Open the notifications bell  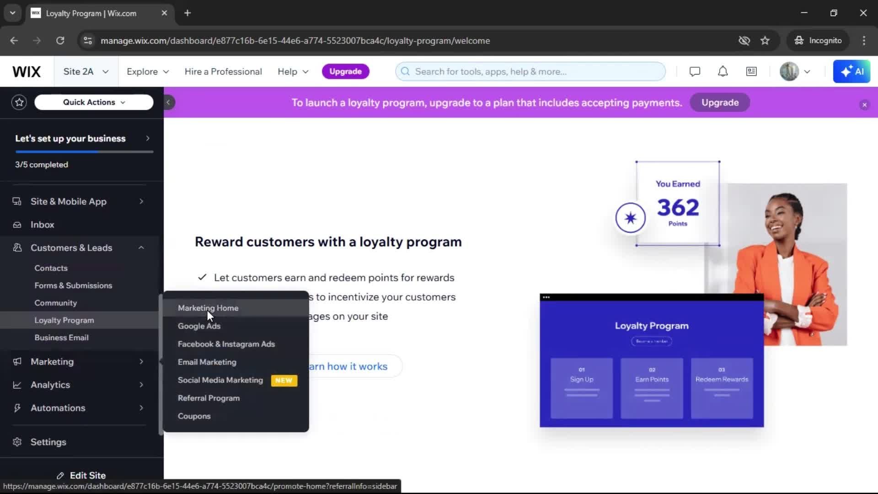point(723,72)
